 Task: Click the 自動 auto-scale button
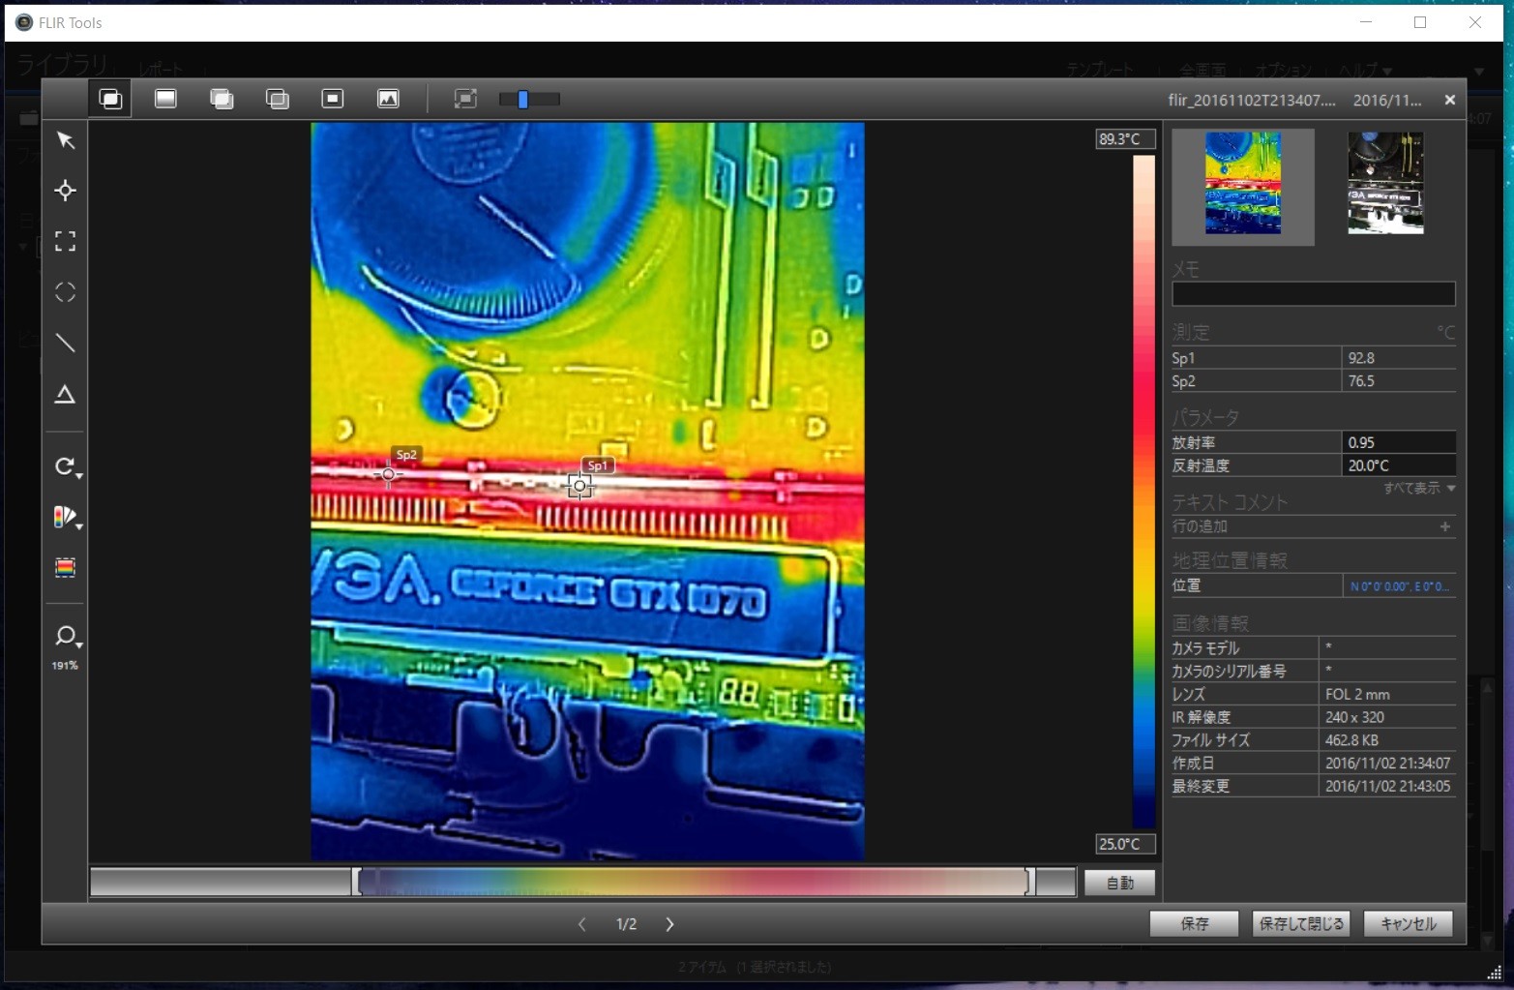point(1119,883)
